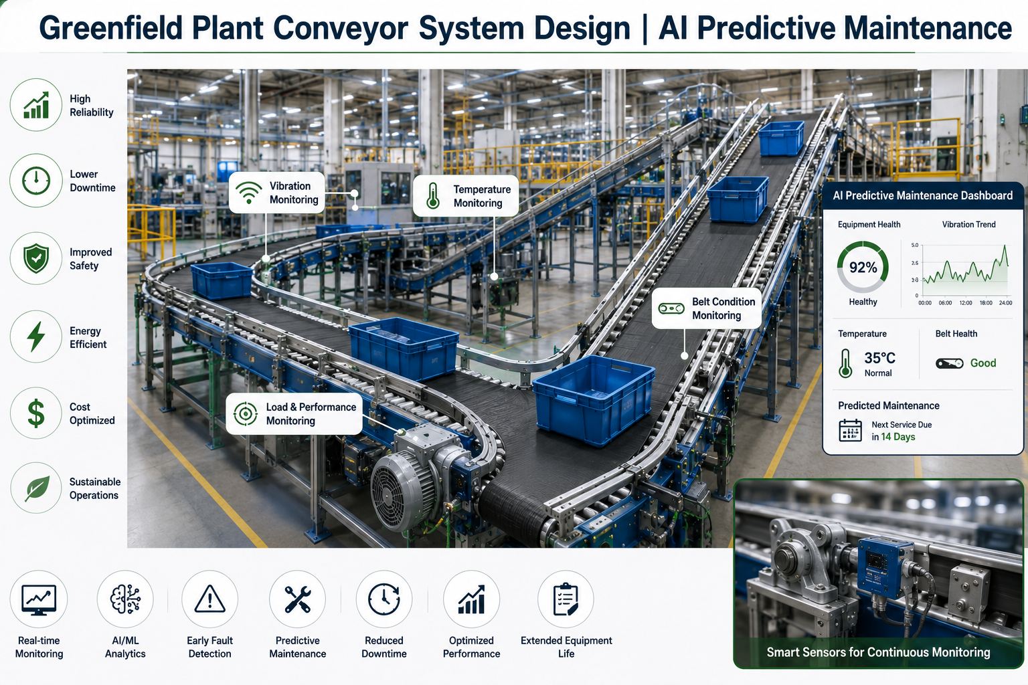Click the 'Lower Downtime' label

(x=92, y=181)
